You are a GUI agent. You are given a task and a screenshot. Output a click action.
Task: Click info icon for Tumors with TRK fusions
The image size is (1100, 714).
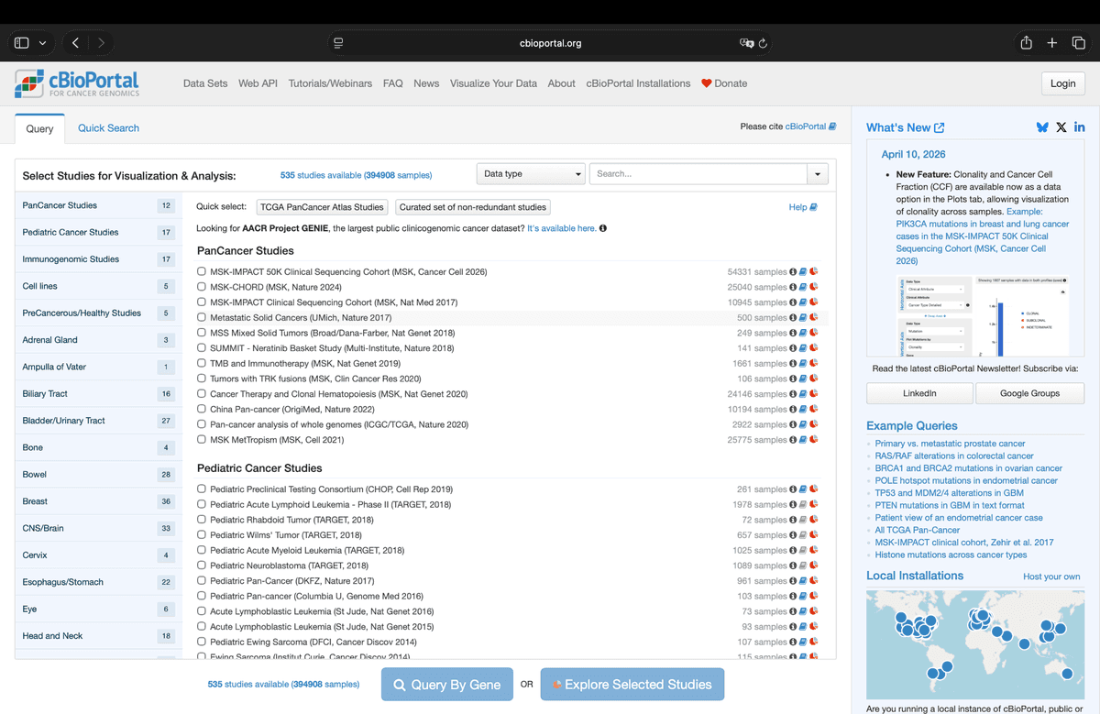click(794, 379)
